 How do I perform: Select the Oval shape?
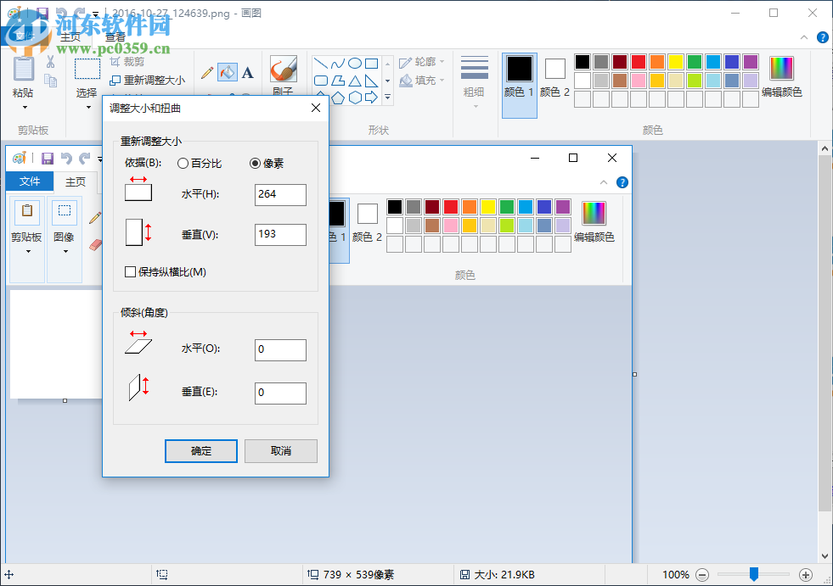(x=355, y=63)
